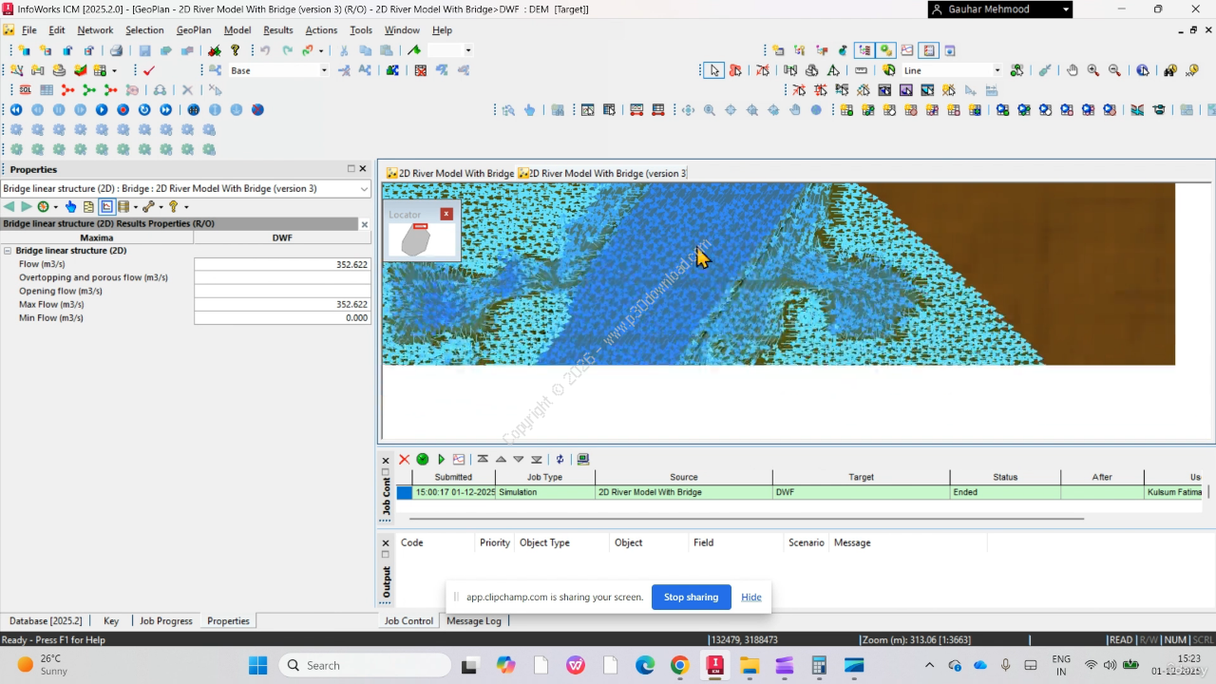Click the Hide link on sharing bar
Screen dimensions: 1216x684
[751, 597]
